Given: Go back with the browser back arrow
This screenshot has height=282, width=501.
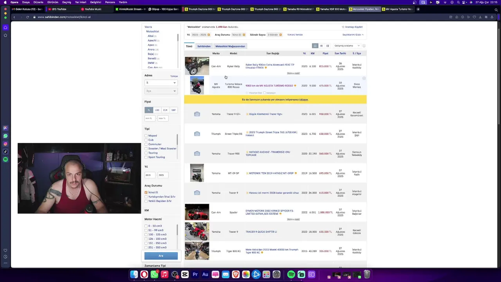Looking at the screenshot, I should 14,17.
